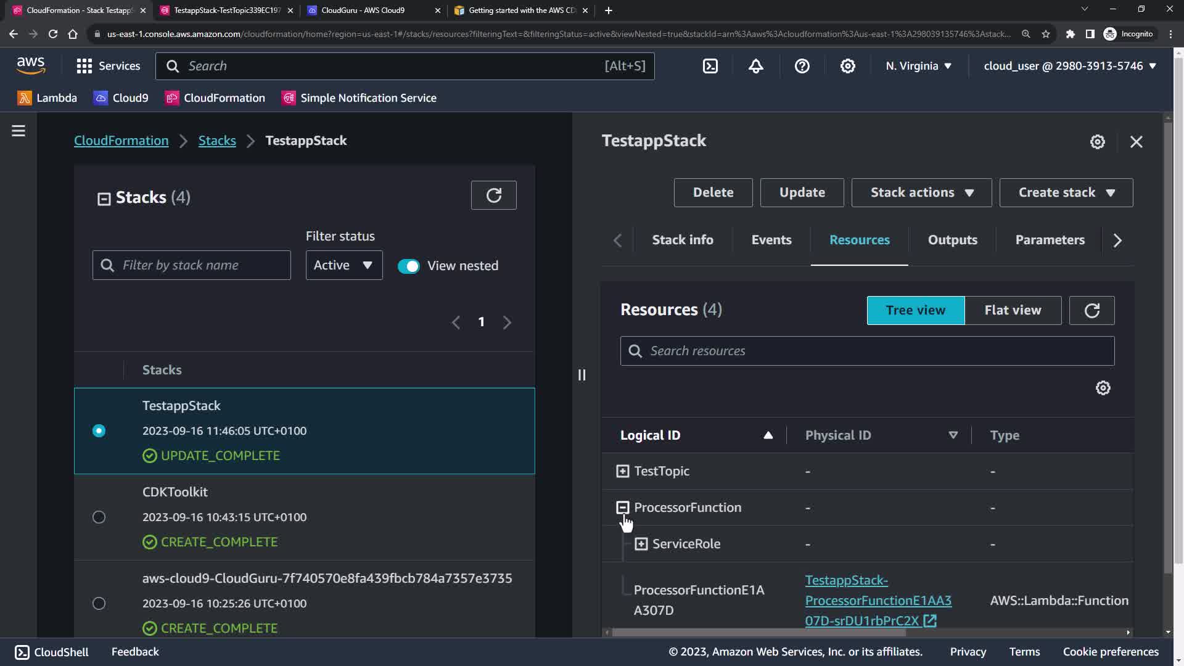Image resolution: width=1184 pixels, height=666 pixels.
Task: Select the CDKToolkit stack radio button
Action: tap(99, 517)
